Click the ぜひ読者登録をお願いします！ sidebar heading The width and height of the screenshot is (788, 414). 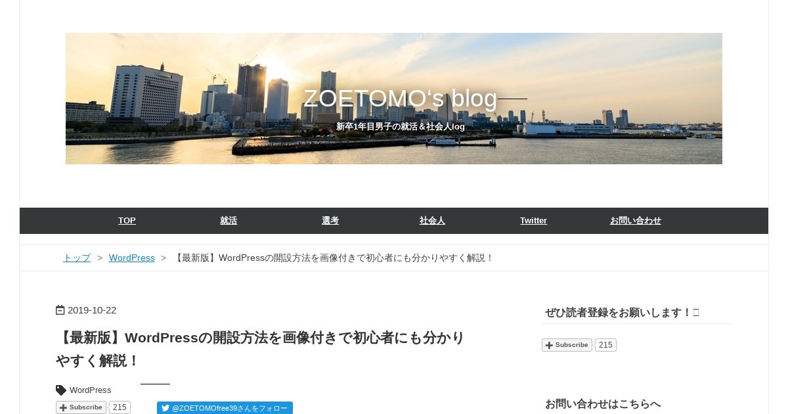tap(622, 313)
